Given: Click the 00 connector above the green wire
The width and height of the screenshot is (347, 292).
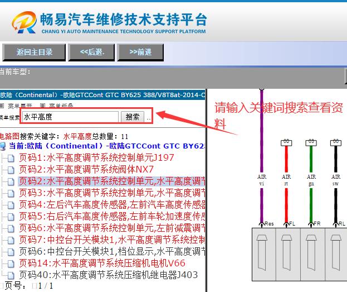Looking at the screenshot, I should click(x=311, y=142).
